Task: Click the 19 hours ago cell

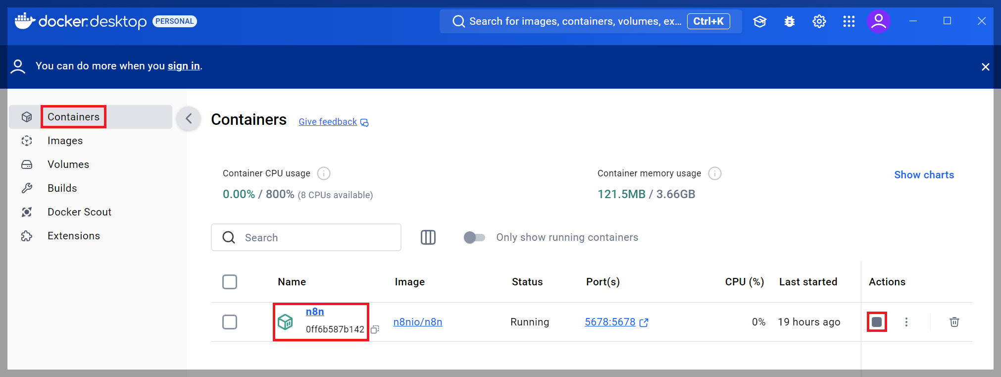Action: [x=809, y=322]
